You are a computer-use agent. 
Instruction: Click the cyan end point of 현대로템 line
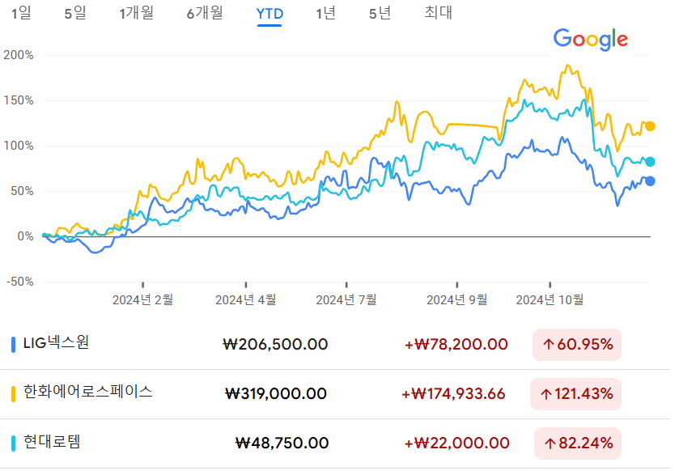point(650,162)
